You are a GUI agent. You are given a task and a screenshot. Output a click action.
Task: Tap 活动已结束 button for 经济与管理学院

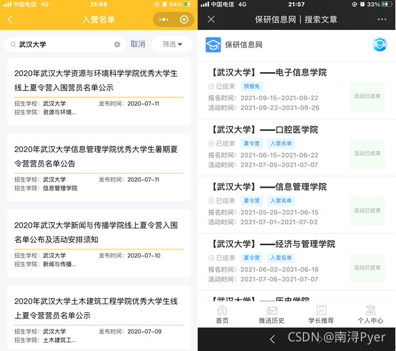point(367,268)
